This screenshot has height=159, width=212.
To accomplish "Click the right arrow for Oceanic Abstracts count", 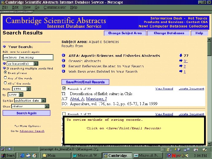I will pyautogui.click(x=181, y=61).
